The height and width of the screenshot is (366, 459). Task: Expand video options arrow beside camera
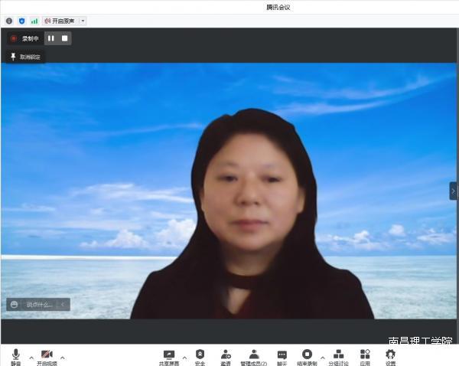point(63,357)
